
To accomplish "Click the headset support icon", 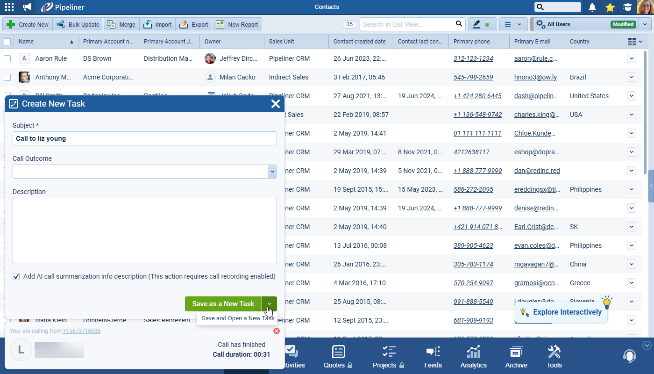I will click(x=629, y=356).
